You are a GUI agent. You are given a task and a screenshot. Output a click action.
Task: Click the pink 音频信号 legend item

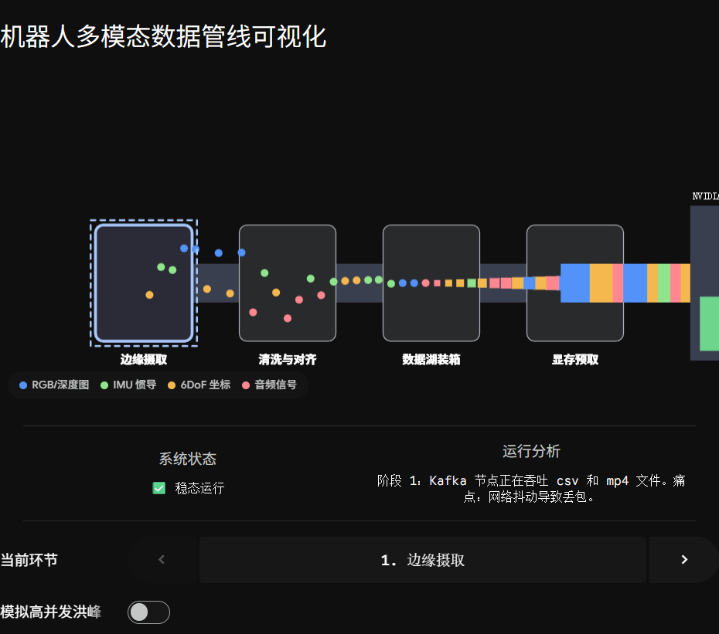point(270,385)
